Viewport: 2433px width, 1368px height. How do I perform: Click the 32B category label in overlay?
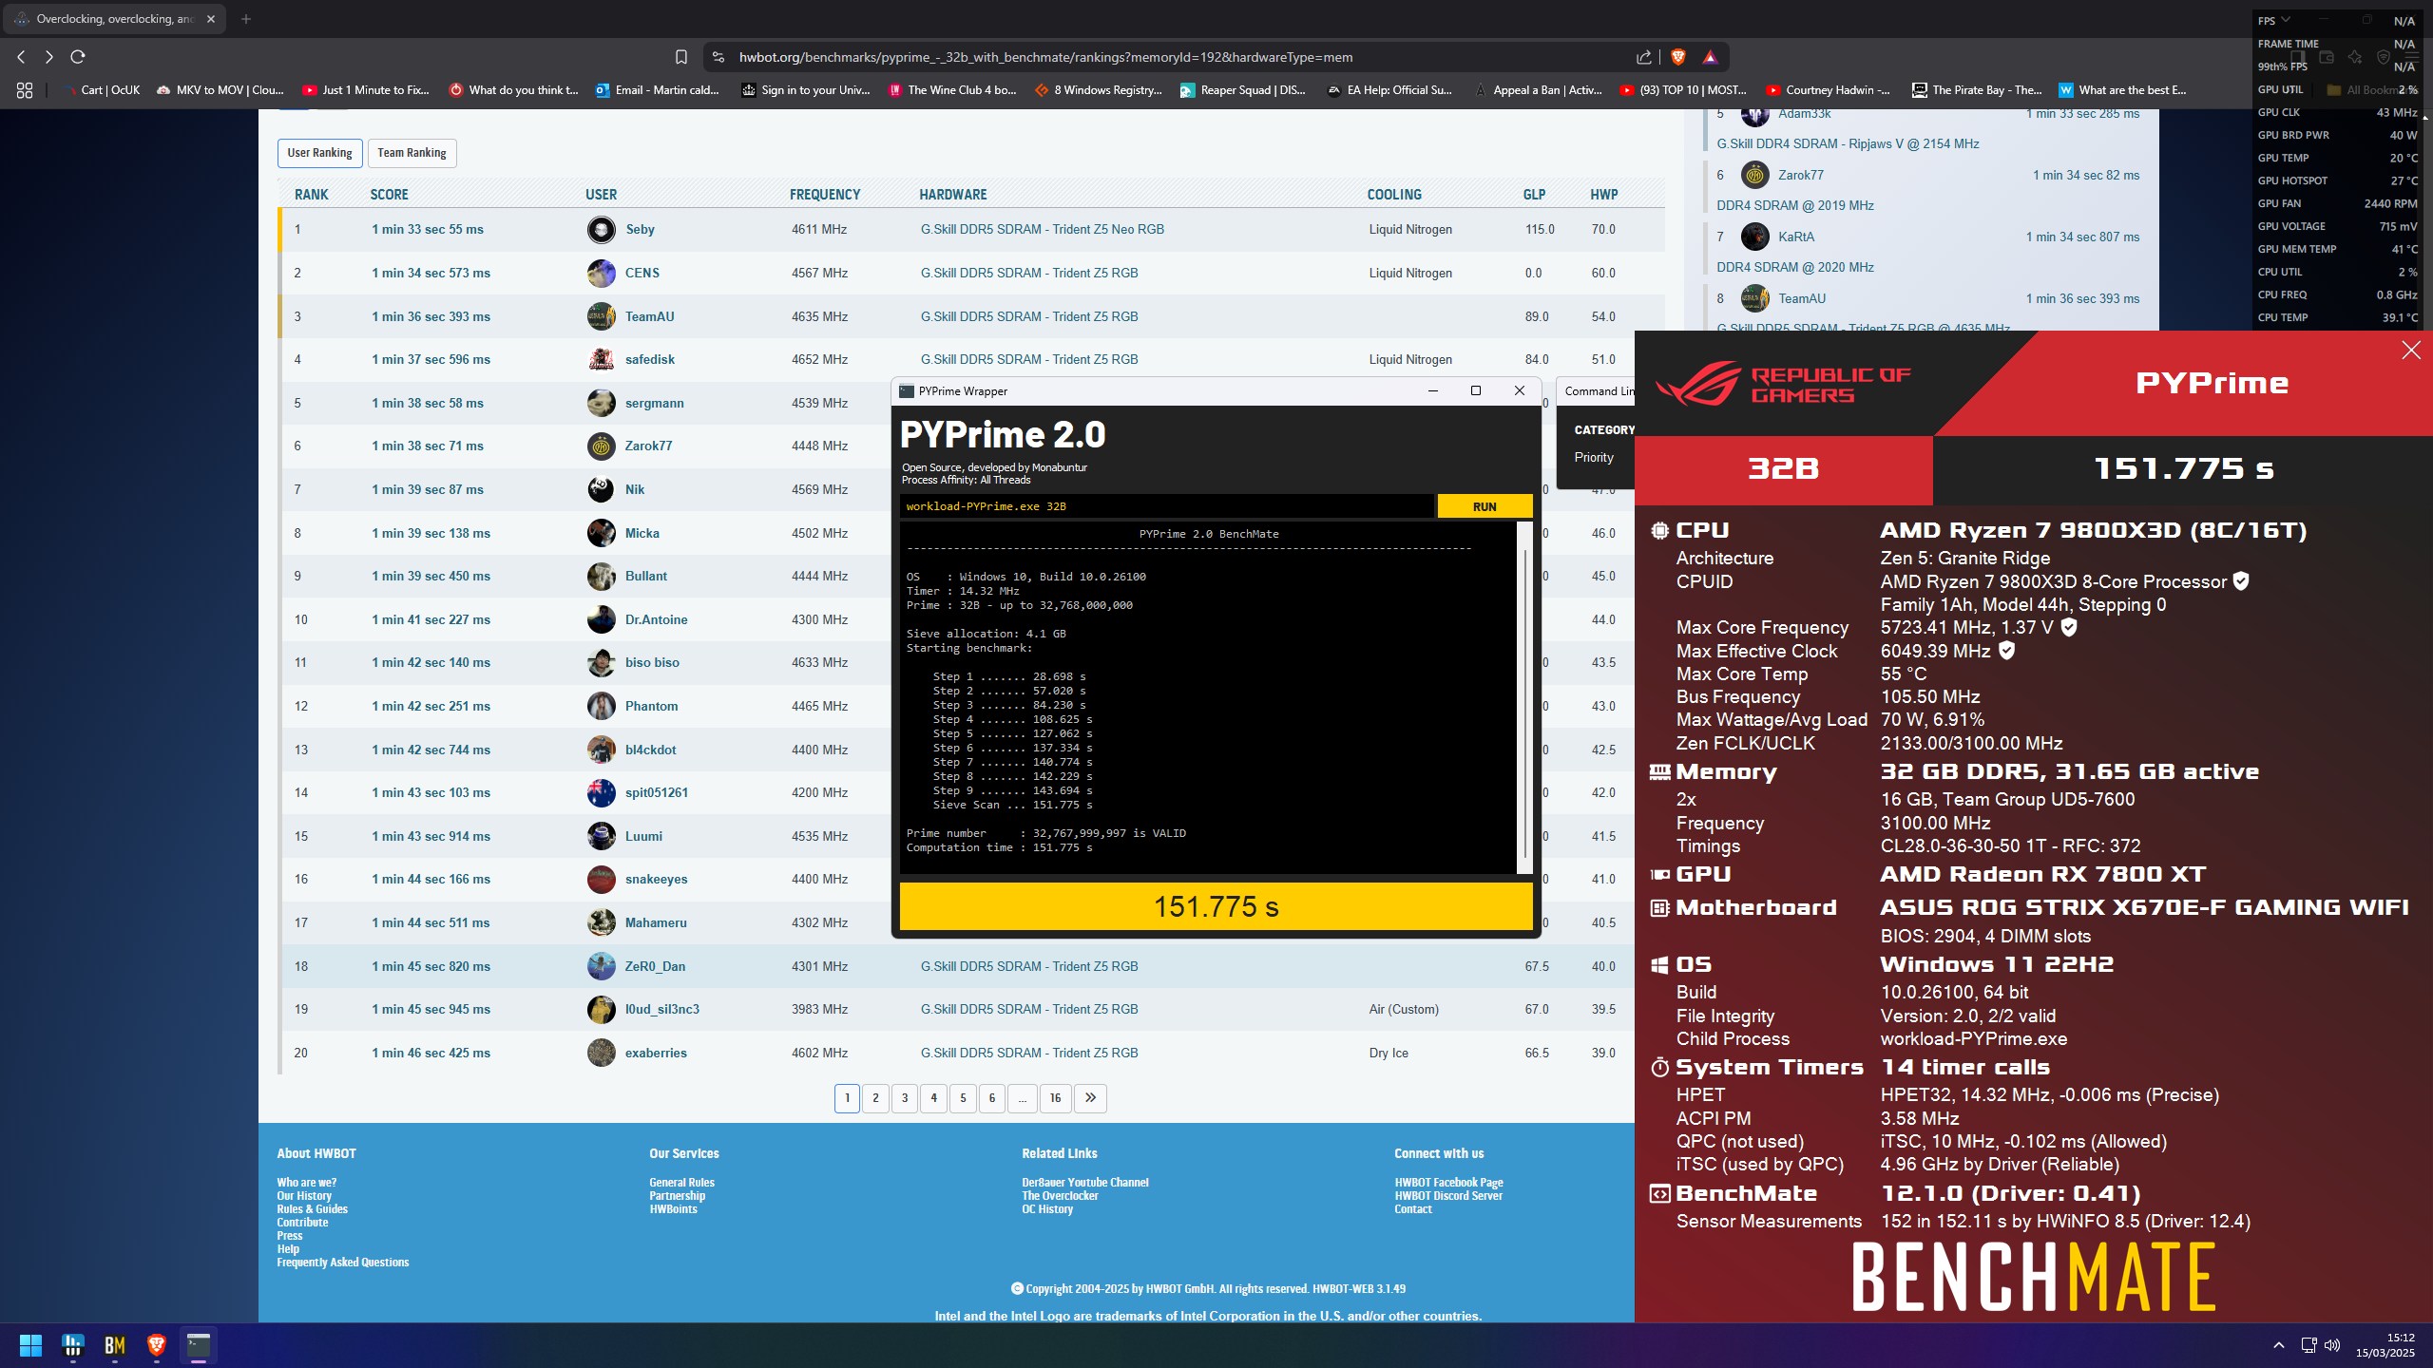tap(1783, 469)
